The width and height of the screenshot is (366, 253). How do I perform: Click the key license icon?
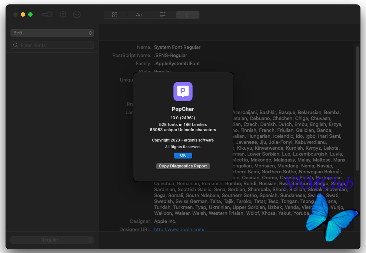[x=47, y=15]
